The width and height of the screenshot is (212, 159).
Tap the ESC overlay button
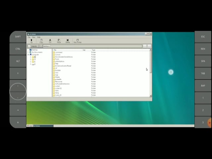pyautogui.click(x=203, y=37)
